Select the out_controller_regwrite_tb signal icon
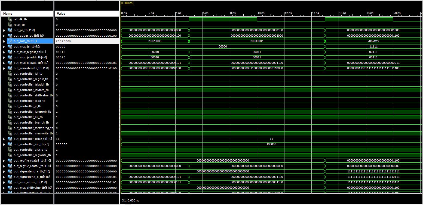This screenshot has width=423, height=205. [x=10, y=155]
